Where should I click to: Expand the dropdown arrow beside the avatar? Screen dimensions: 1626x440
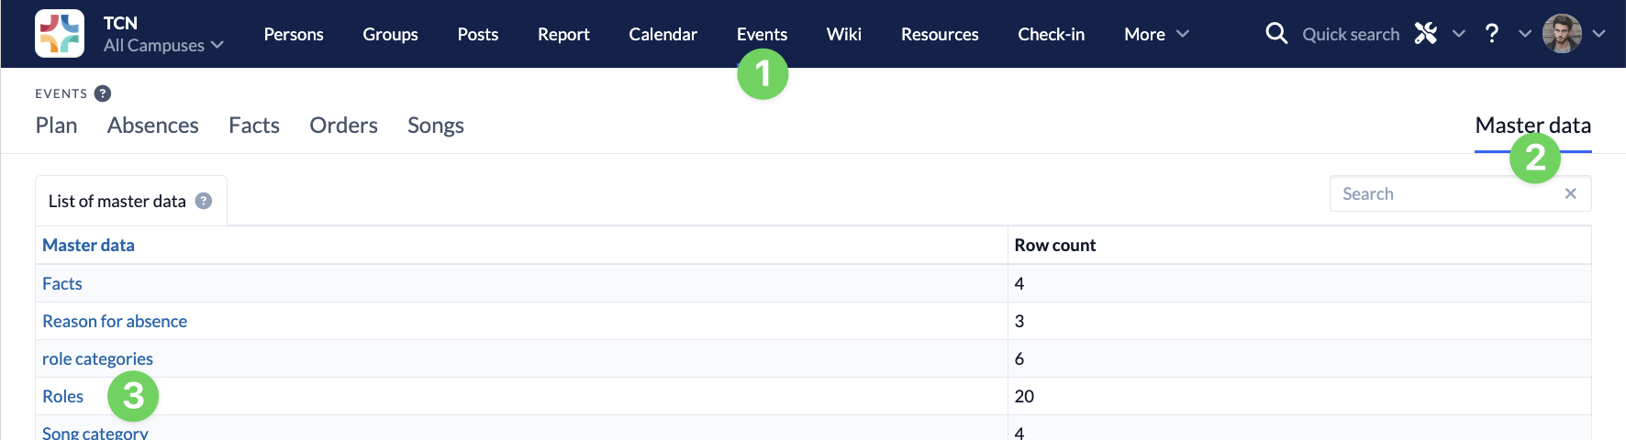coord(1598,34)
